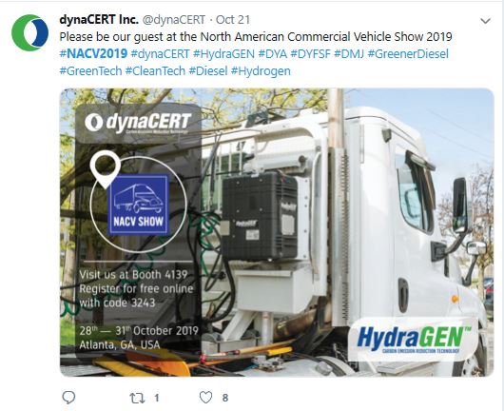Open the #DYFSF hashtag
The height and width of the screenshot is (411, 504).
point(311,53)
